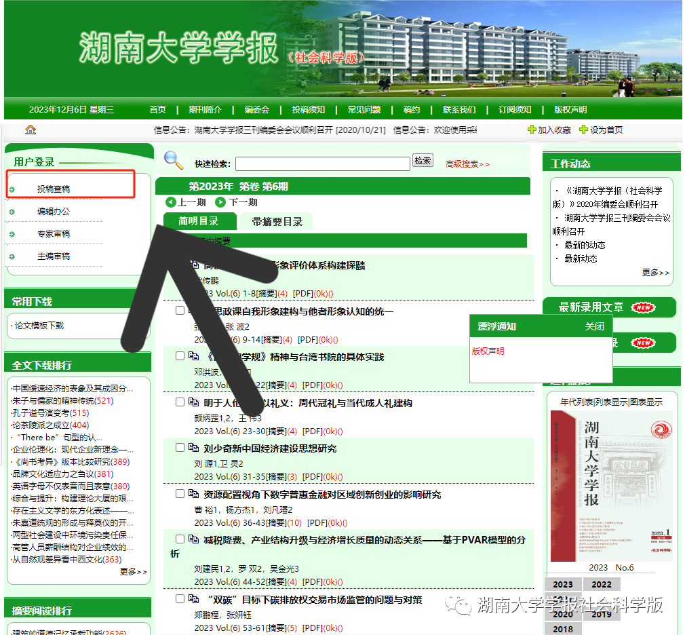Tick the checkbox for "双碳"目标 article
Screen dimensions: 685x635
click(x=180, y=599)
